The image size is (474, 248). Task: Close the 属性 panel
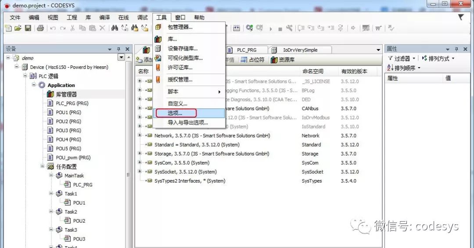(465, 49)
